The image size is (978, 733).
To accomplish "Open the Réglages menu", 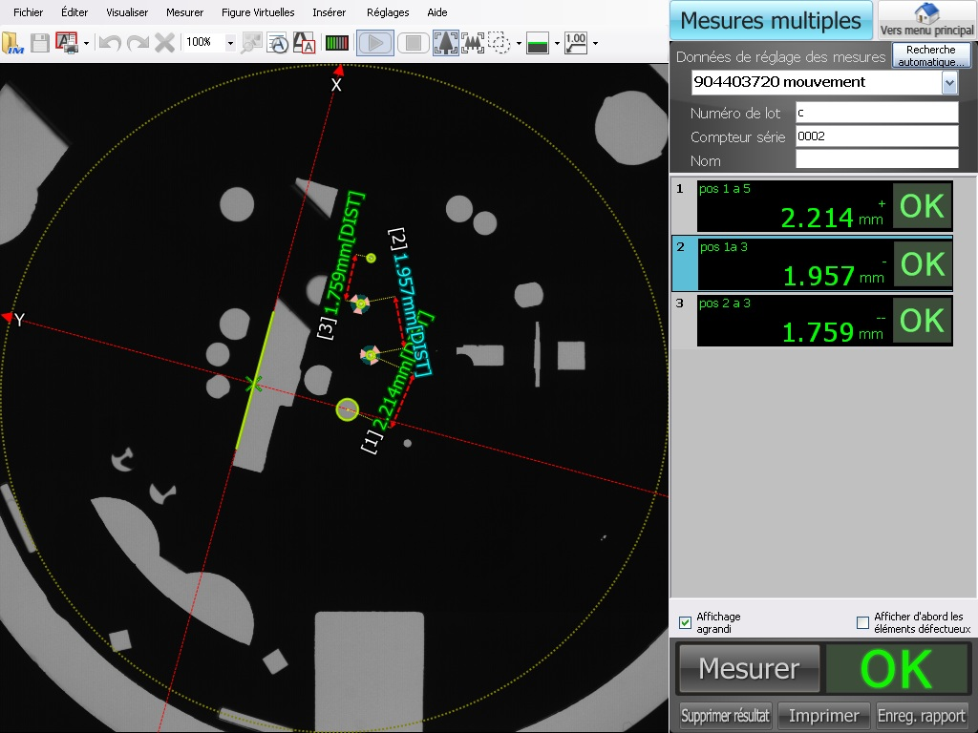I will [x=388, y=12].
